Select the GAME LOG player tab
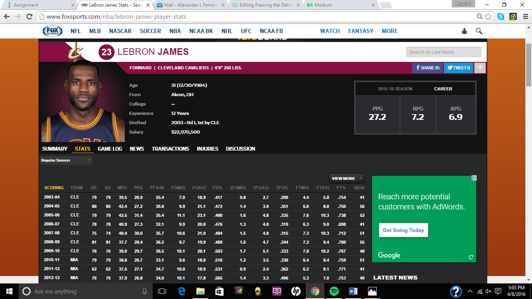 (110, 149)
